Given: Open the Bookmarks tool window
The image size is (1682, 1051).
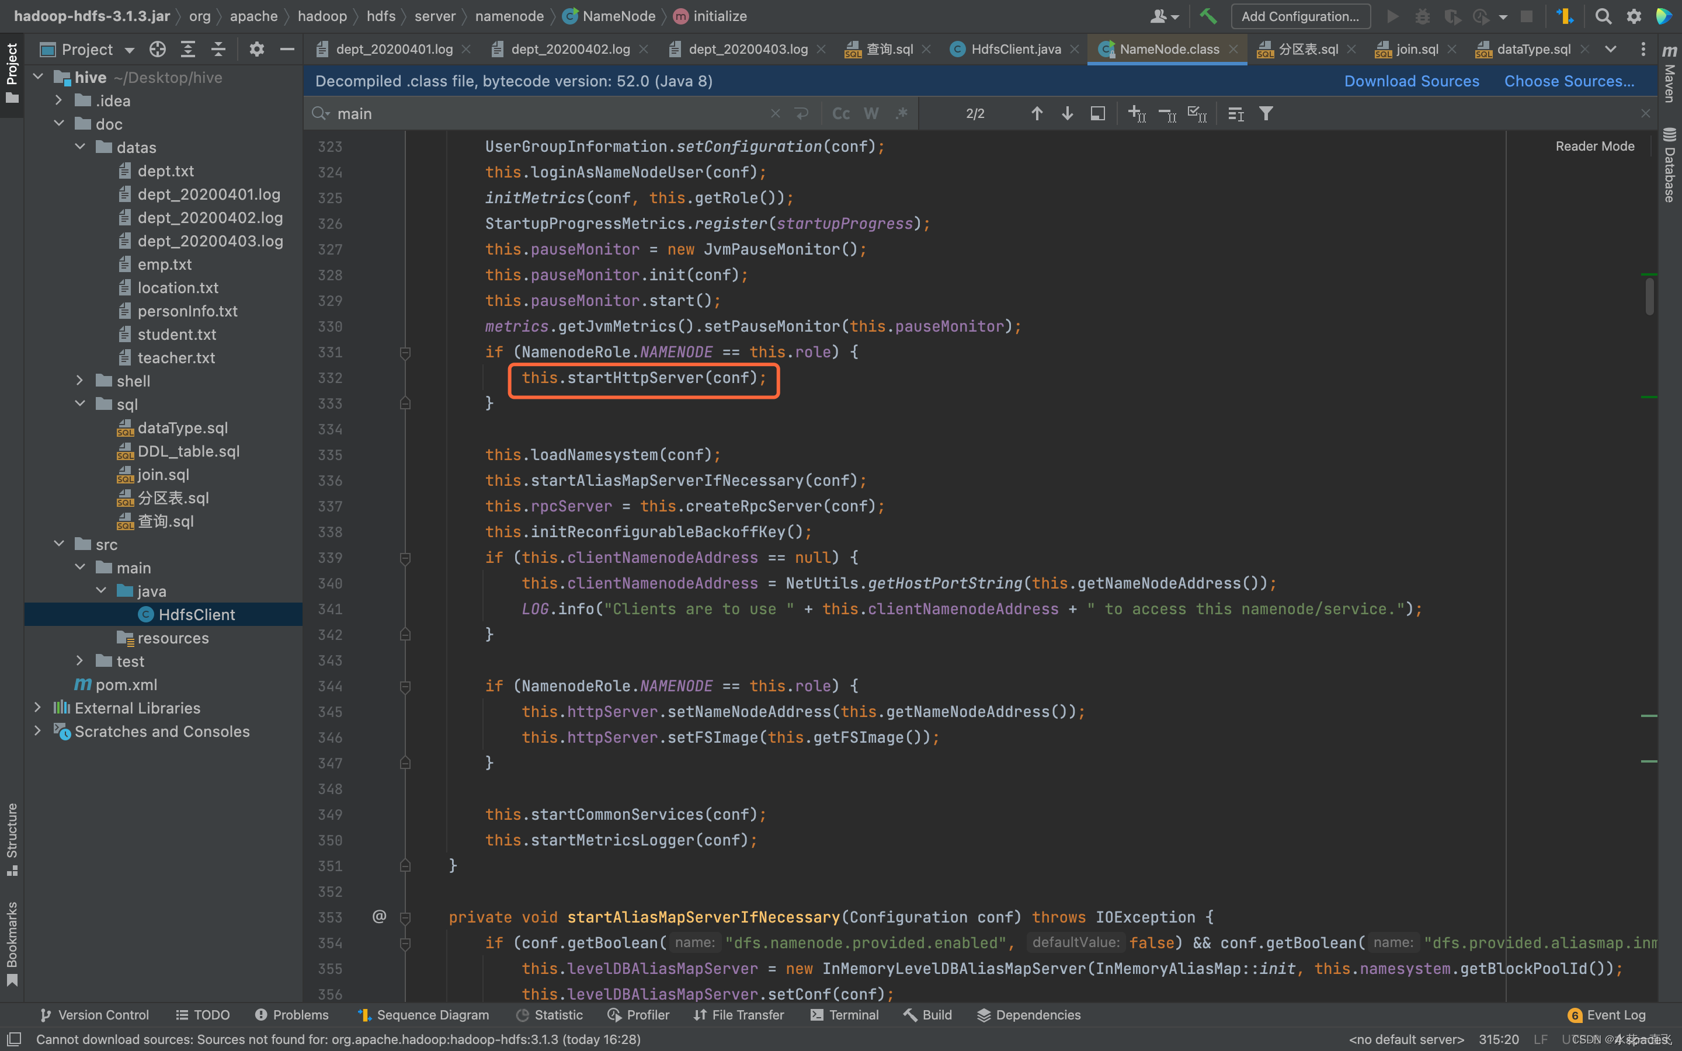Looking at the screenshot, I should pyautogui.click(x=12, y=943).
